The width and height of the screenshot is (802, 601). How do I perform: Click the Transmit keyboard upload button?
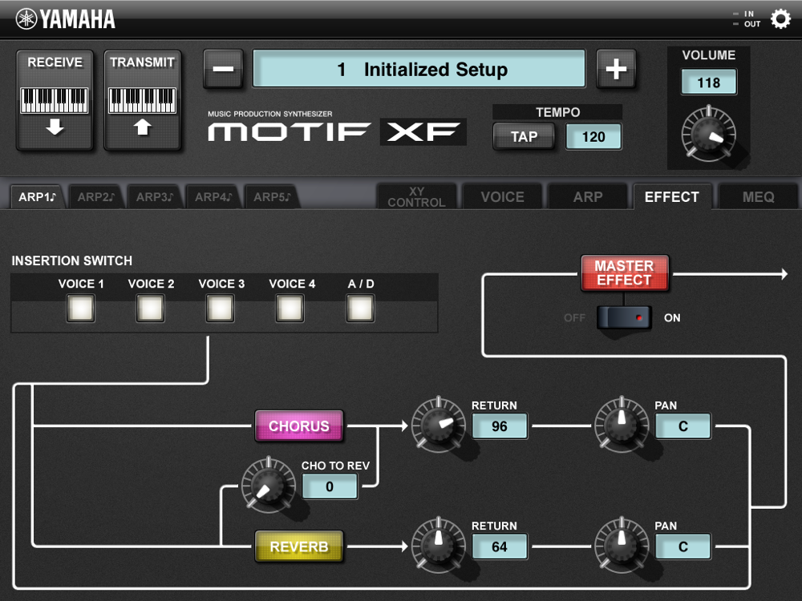pyautogui.click(x=143, y=100)
